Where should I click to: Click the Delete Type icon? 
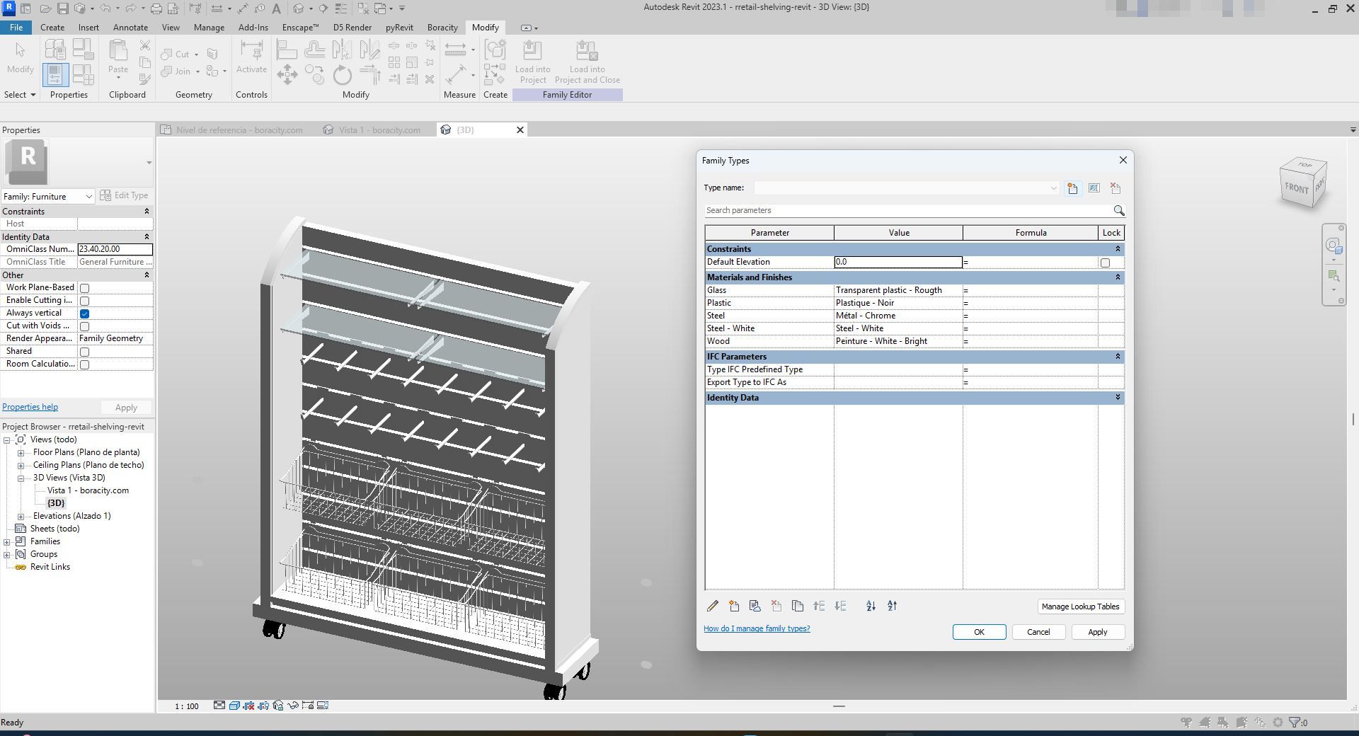point(1116,188)
